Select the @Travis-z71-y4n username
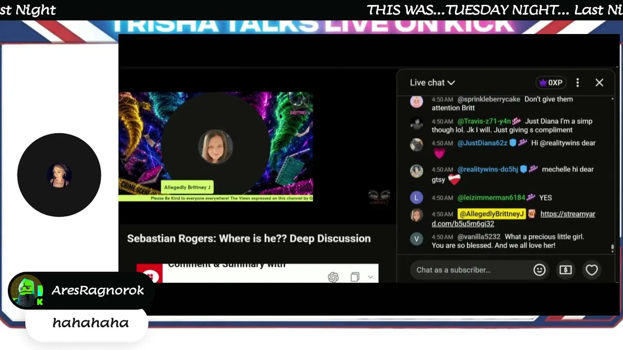Screen dimensions: 623x350 484,121
